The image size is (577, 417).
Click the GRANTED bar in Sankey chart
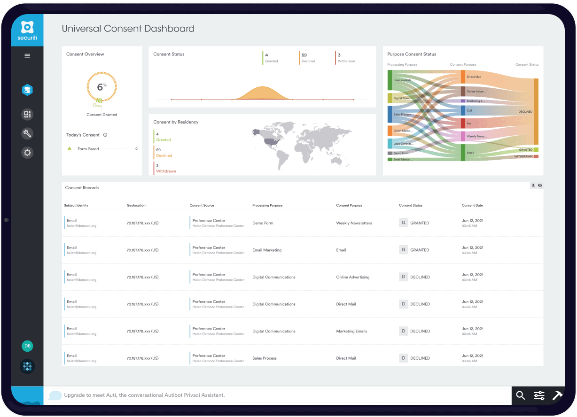click(536, 150)
